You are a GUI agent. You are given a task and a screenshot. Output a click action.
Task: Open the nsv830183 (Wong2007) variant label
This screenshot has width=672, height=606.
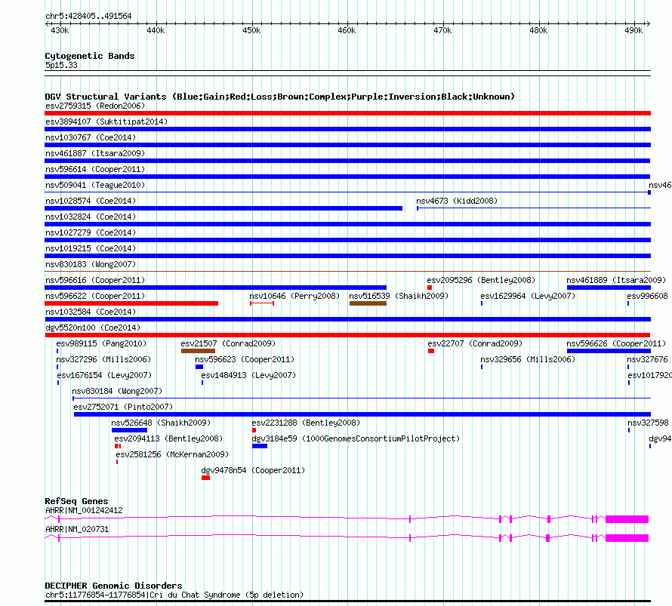click(x=91, y=264)
